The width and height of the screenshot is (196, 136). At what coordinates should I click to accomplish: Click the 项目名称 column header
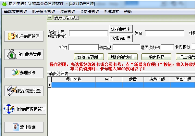pyautogui.click(x=74, y=79)
